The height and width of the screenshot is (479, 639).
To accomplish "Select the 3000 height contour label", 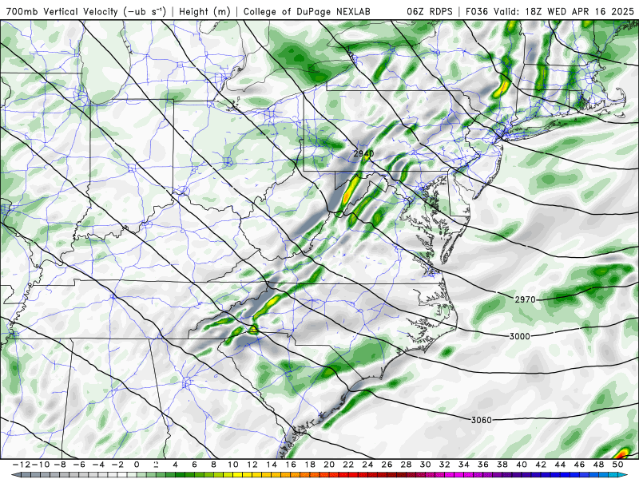I will [520, 336].
